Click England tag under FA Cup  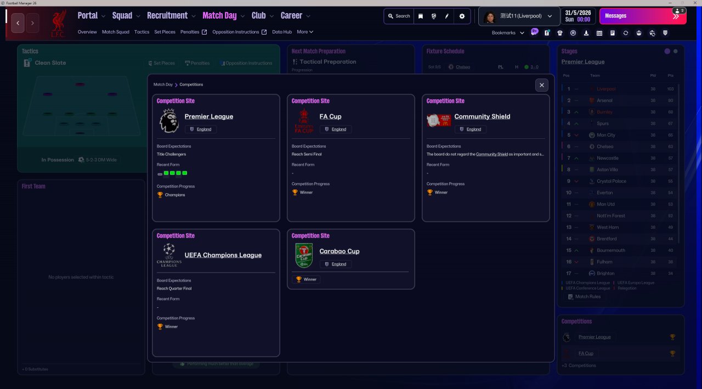tap(336, 129)
